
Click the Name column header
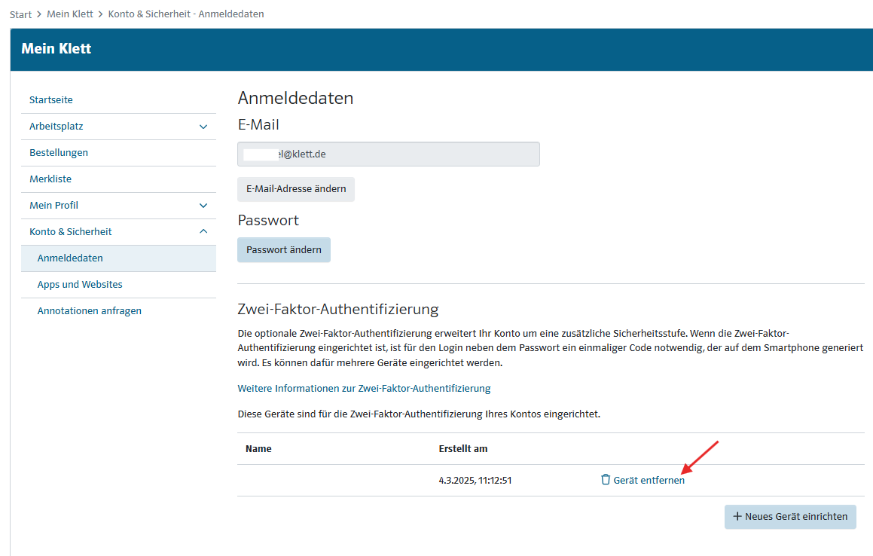tap(258, 448)
